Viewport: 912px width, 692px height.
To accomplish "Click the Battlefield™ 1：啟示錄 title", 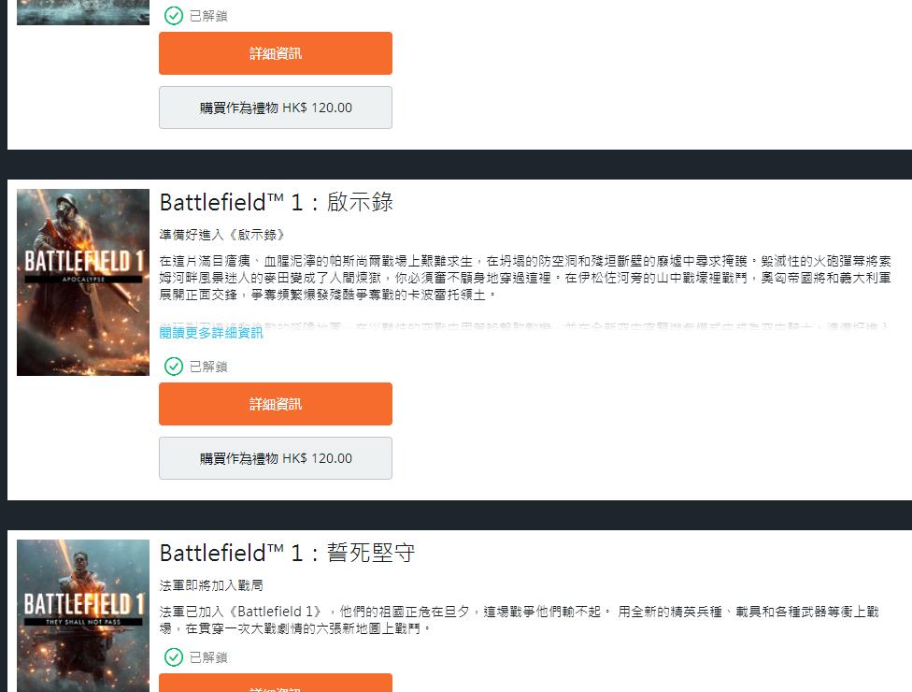I will point(277,203).
